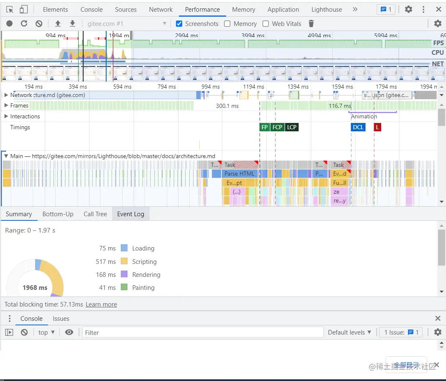This screenshot has width=446, height=381.
Task: Load profile using upload arrow icon
Action: (x=58, y=23)
